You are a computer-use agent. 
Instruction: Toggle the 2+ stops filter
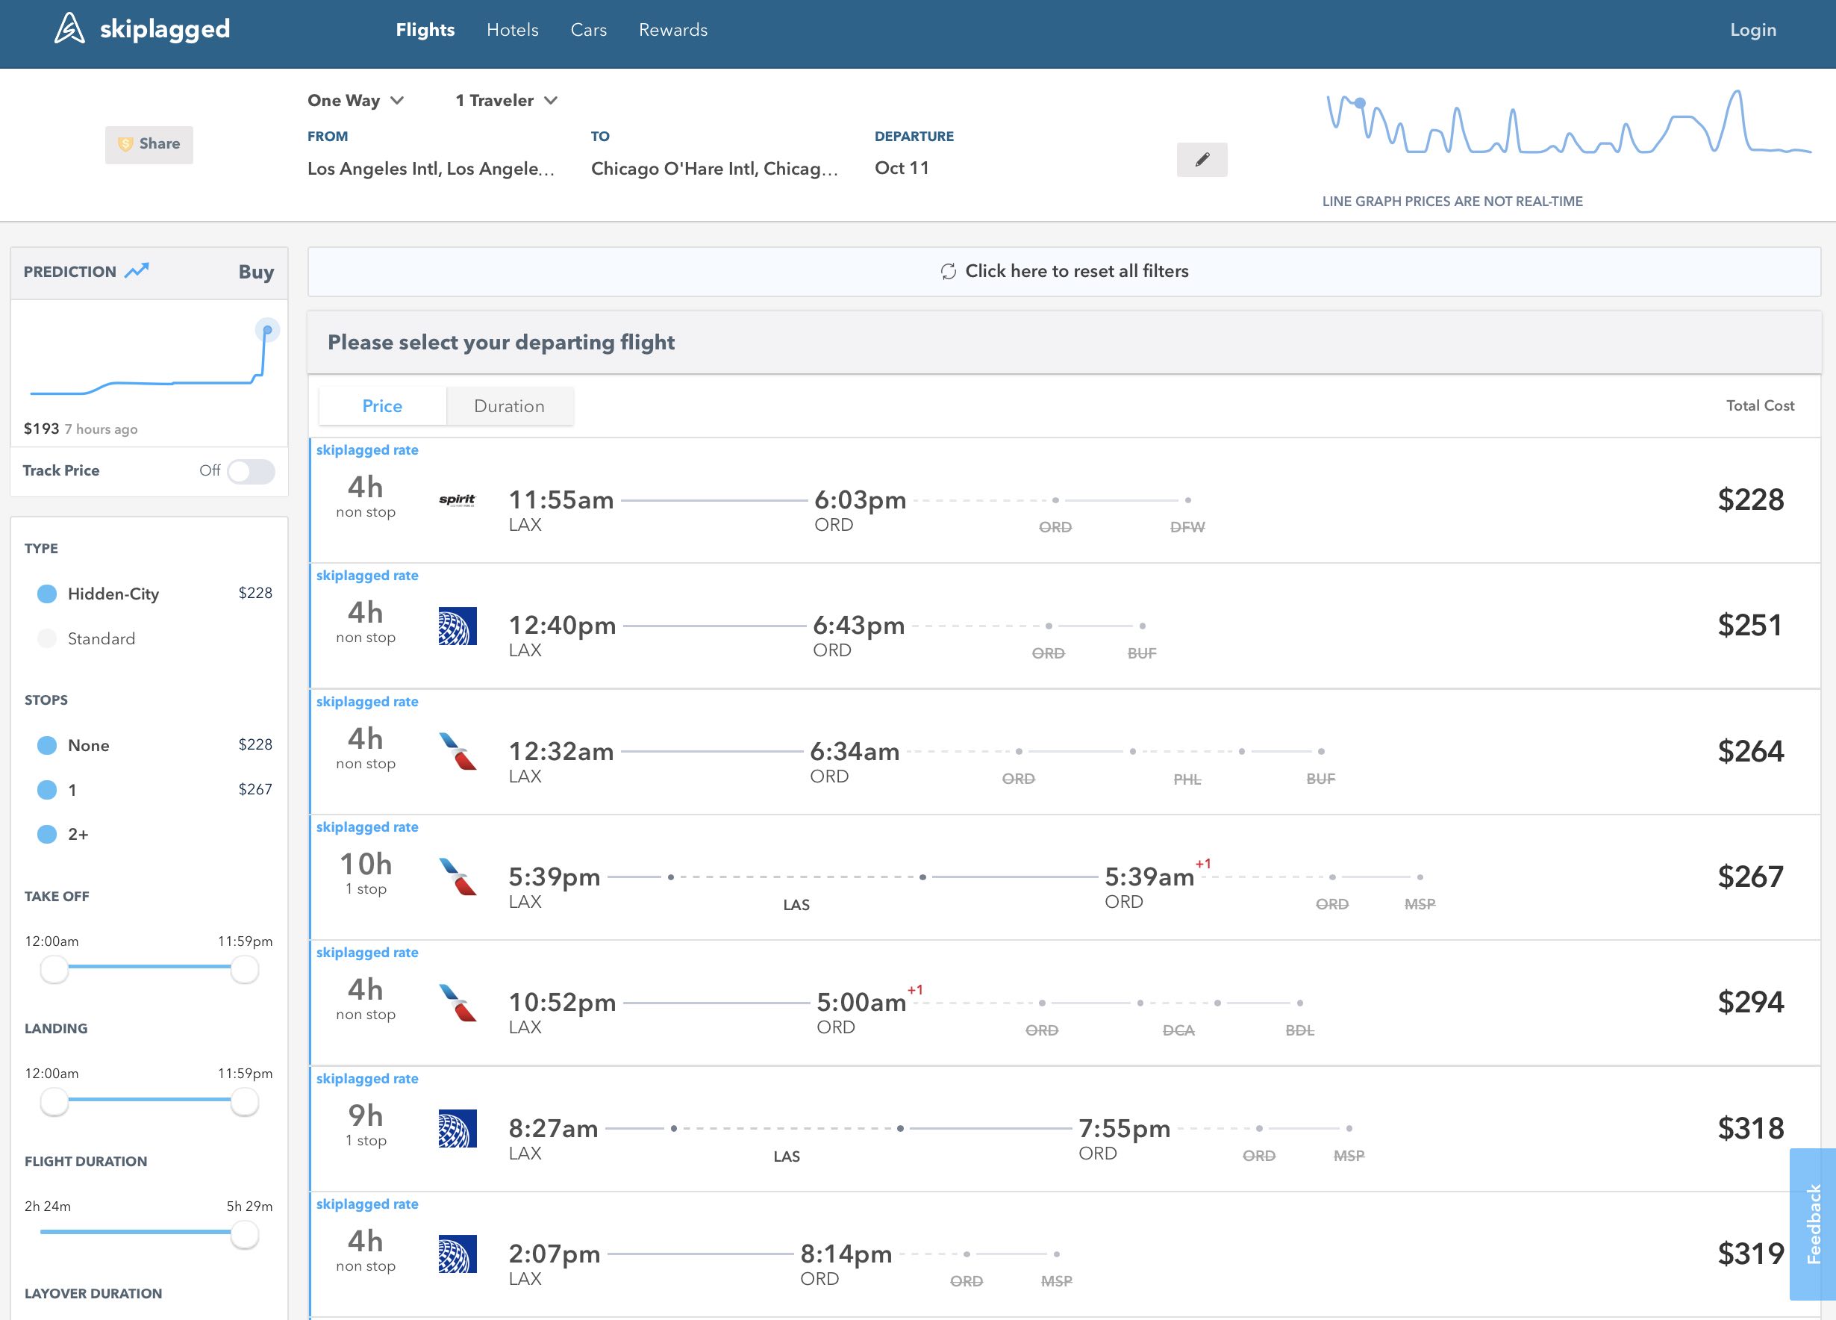[47, 834]
